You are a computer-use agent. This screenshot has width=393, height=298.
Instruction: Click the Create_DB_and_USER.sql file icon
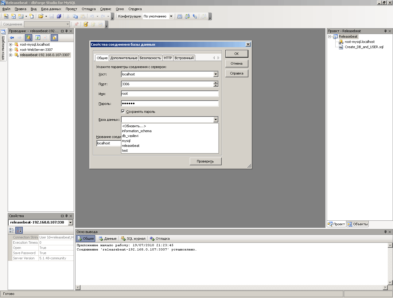pos(341,47)
